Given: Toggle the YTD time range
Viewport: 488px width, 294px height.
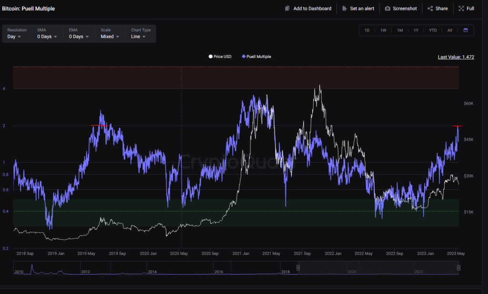Looking at the screenshot, I should click(x=432, y=30).
